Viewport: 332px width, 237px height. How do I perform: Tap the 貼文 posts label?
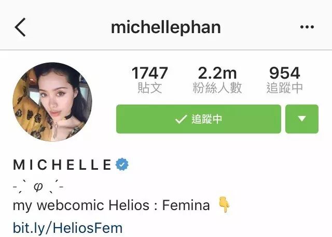coord(150,87)
